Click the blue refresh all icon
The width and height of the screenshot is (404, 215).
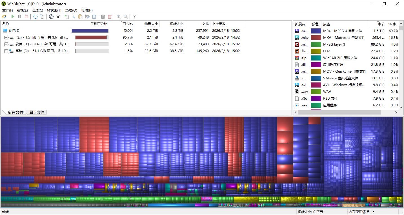click(35, 17)
